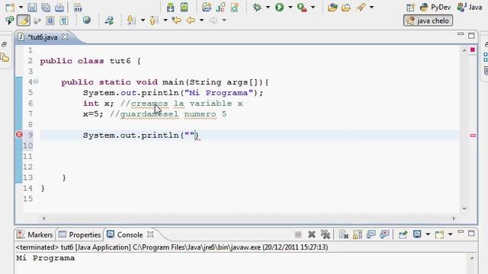Expand the Next Annotation dropdown arrow
488x274 pixels.
tap(143, 21)
